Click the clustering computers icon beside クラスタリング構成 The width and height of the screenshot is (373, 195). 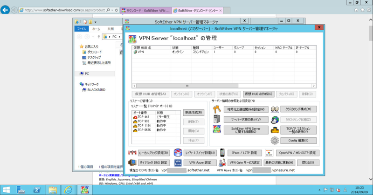275,109
